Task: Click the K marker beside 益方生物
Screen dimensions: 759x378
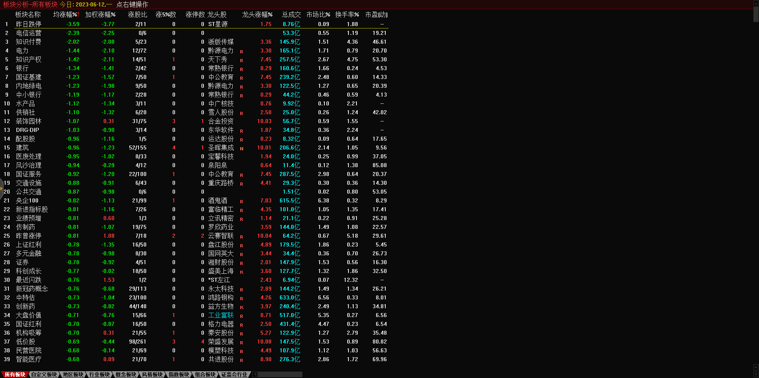Action: pyautogui.click(x=242, y=307)
